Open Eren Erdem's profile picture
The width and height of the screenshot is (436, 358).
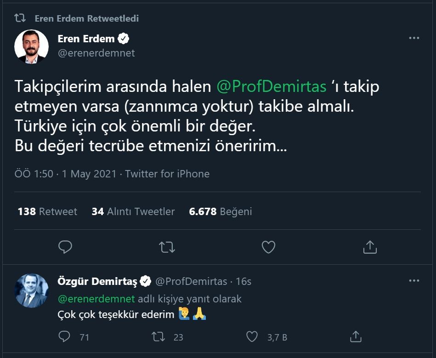pos(32,46)
